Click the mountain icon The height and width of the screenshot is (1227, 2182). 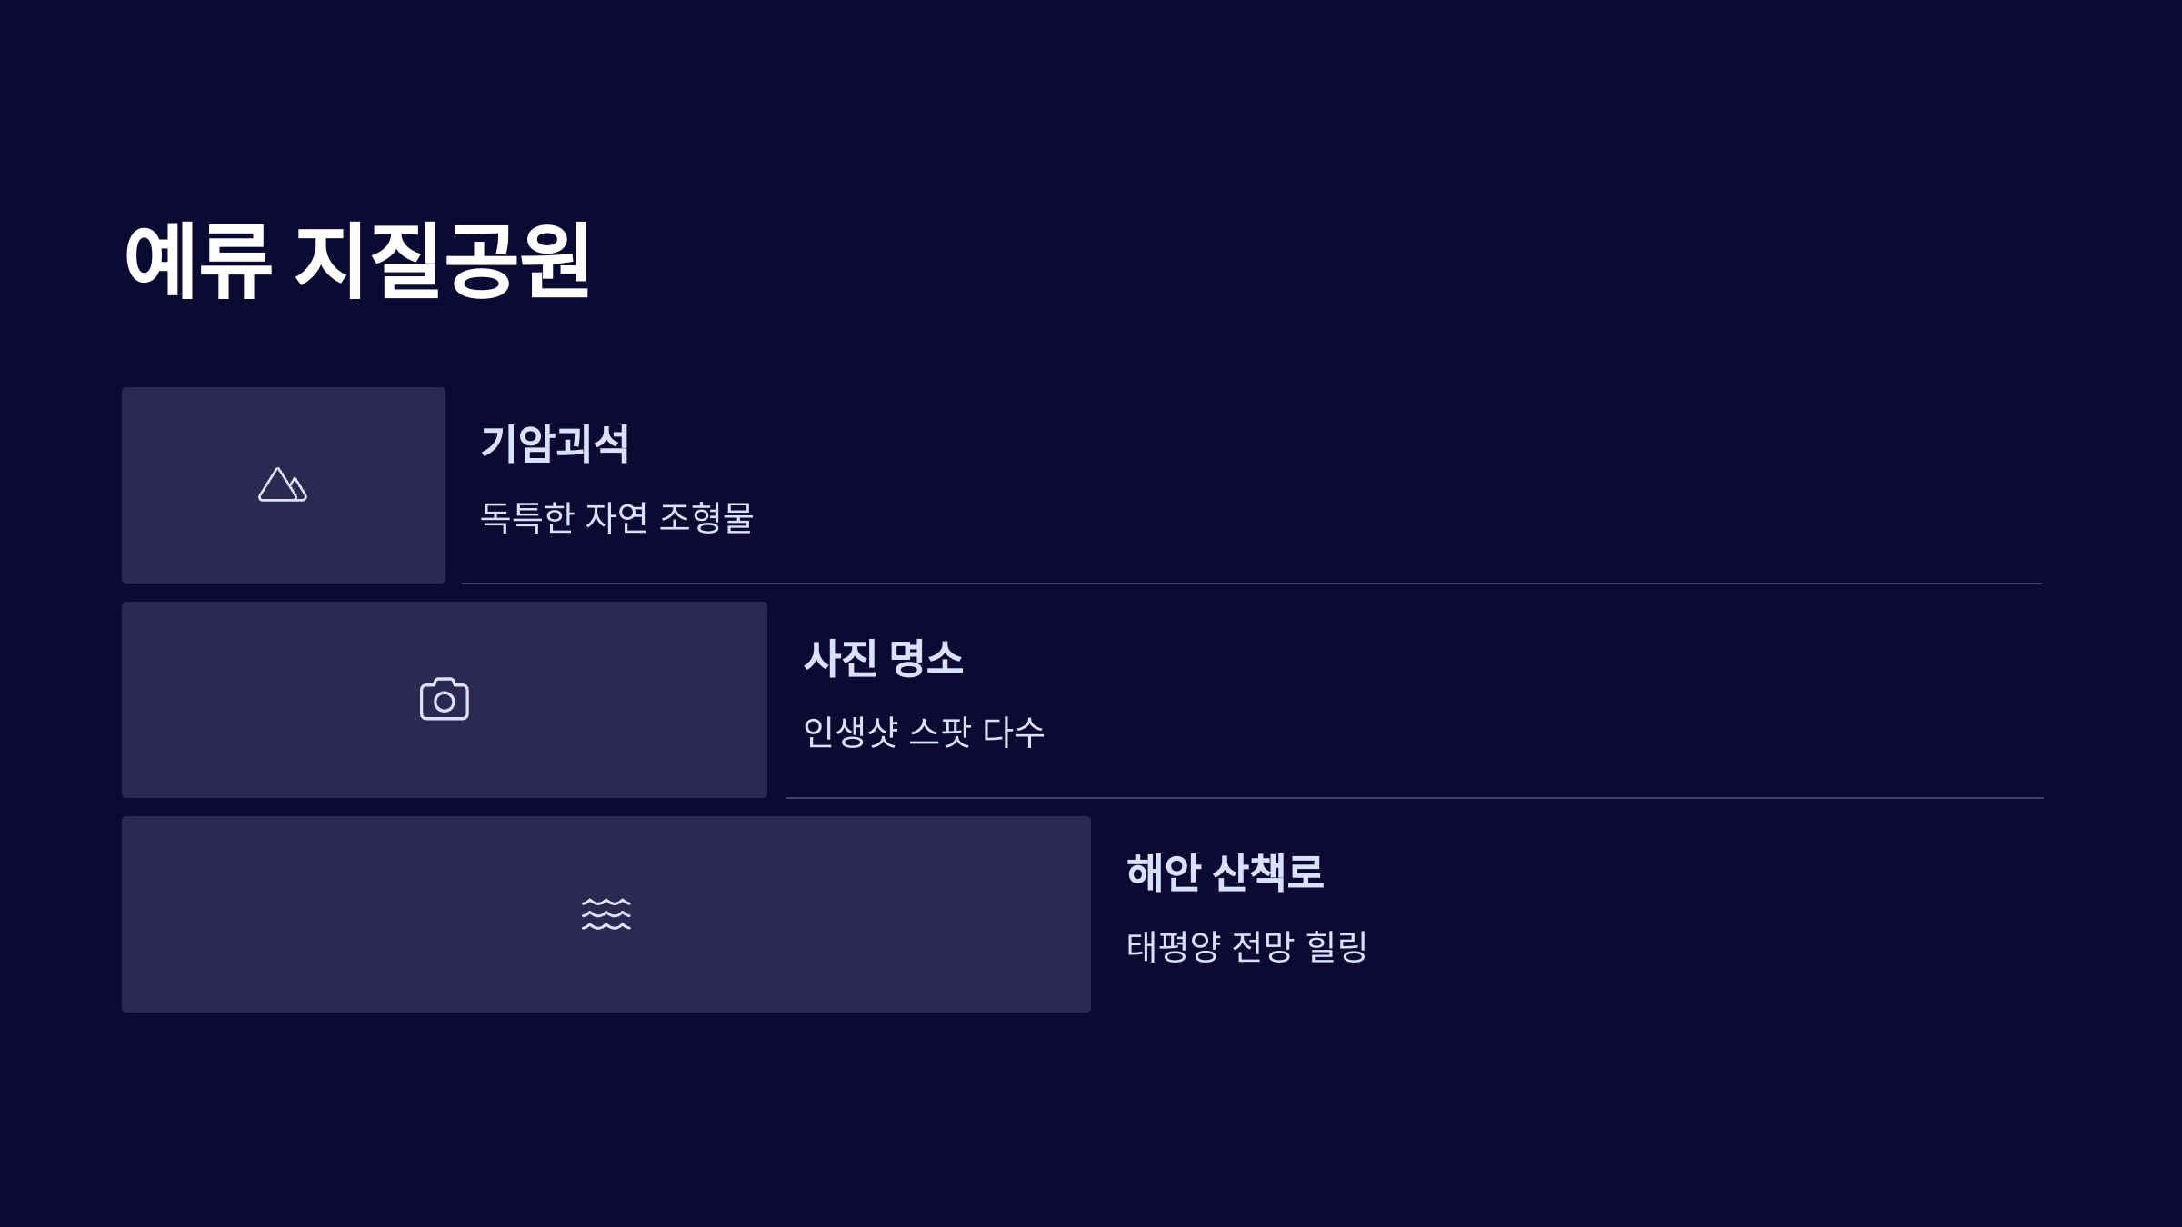pyautogui.click(x=283, y=484)
